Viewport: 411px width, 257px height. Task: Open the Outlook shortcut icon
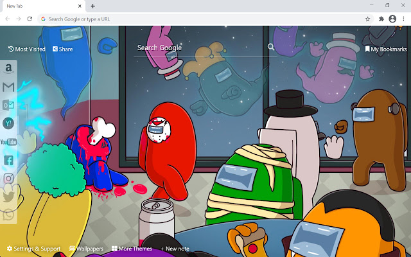pyautogui.click(x=8, y=105)
